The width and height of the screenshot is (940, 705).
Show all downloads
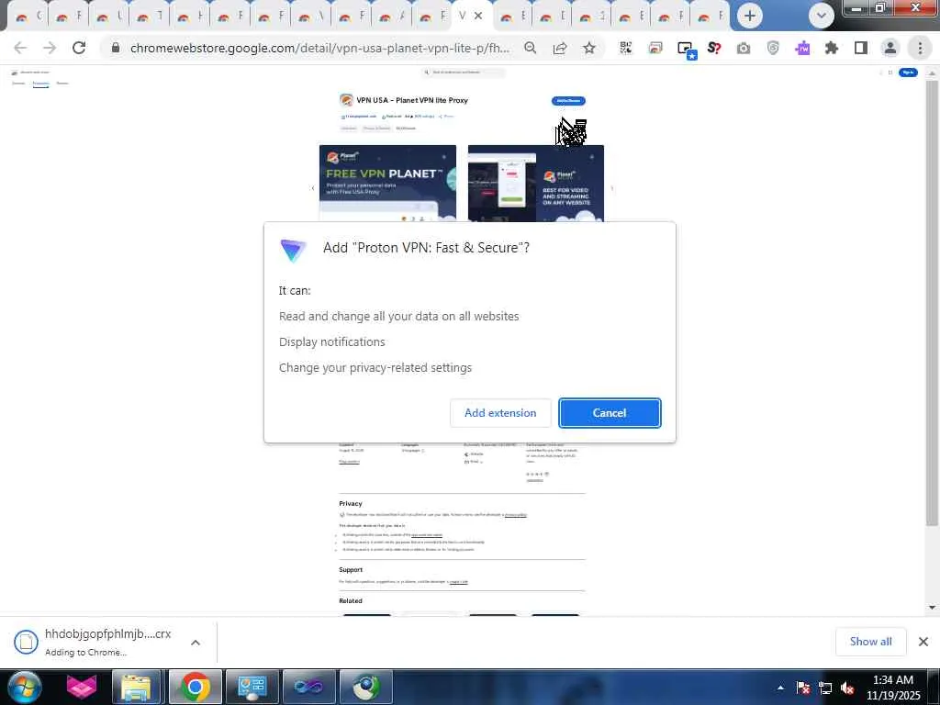click(x=870, y=642)
